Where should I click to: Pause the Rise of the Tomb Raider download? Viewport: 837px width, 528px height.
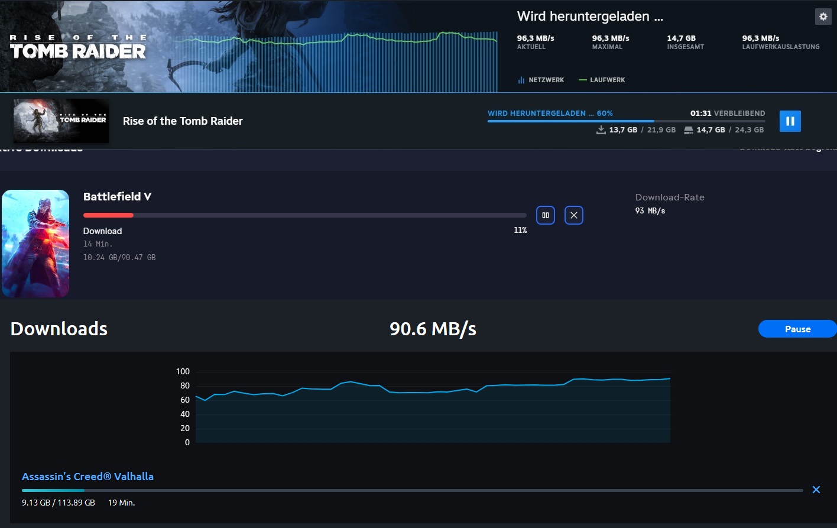click(790, 121)
